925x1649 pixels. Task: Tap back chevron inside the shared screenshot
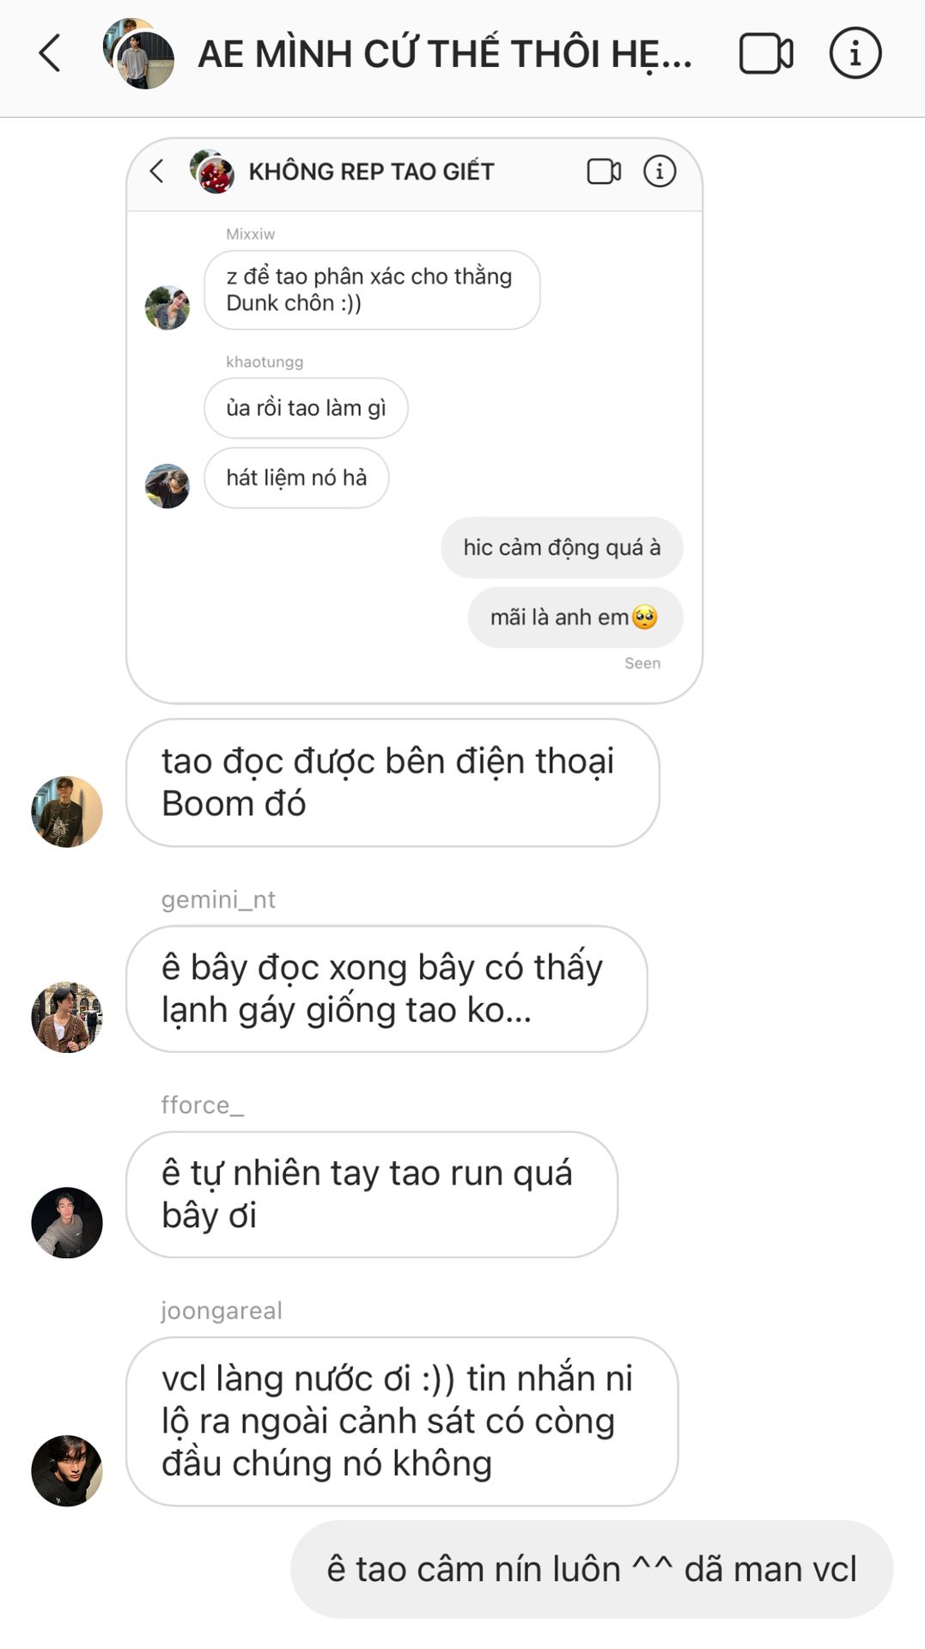(156, 171)
